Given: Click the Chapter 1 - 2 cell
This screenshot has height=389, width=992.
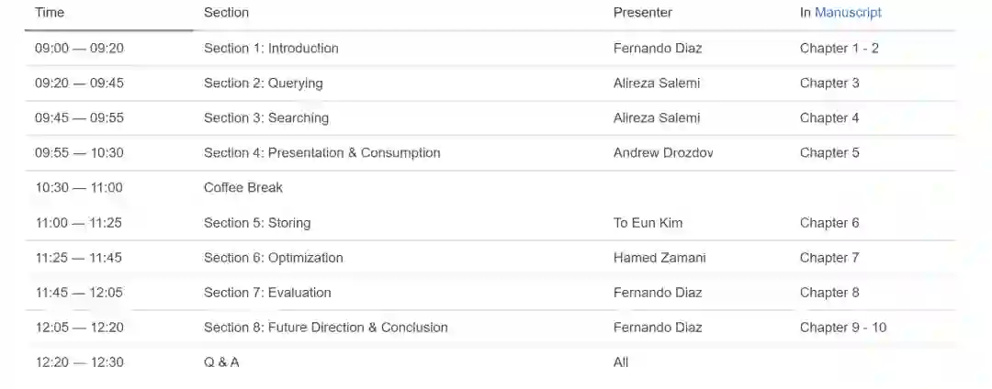Looking at the screenshot, I should click(840, 49).
